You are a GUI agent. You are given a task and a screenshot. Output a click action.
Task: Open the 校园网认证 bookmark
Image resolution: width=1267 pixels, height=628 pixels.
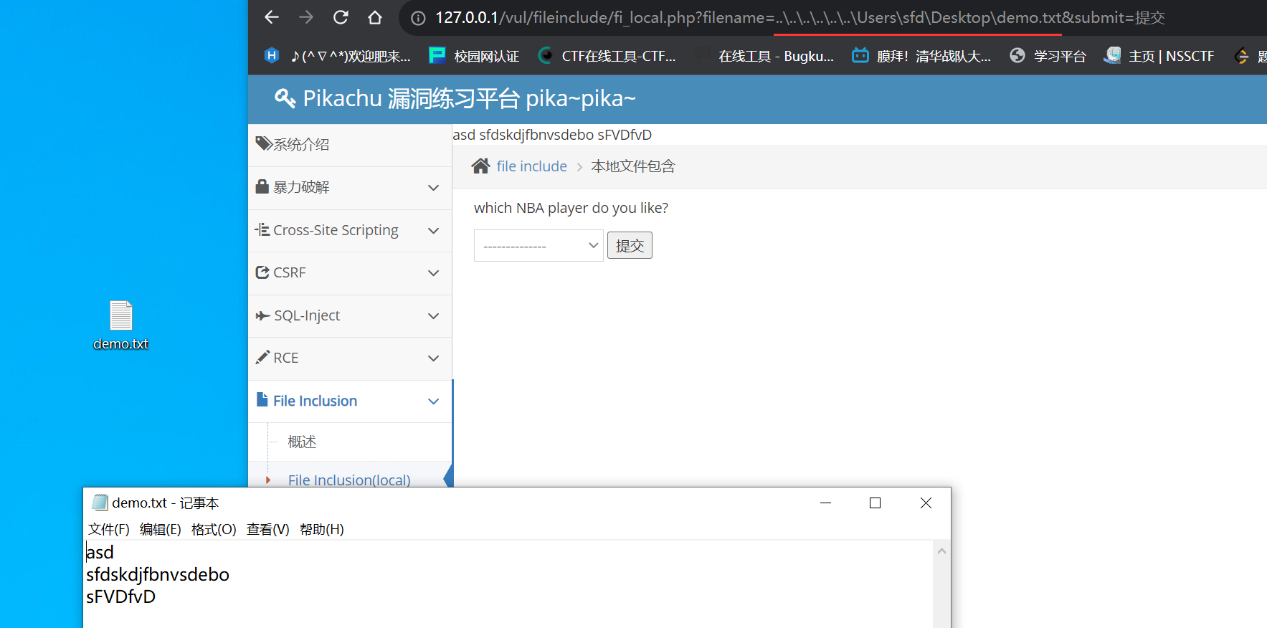[474, 56]
